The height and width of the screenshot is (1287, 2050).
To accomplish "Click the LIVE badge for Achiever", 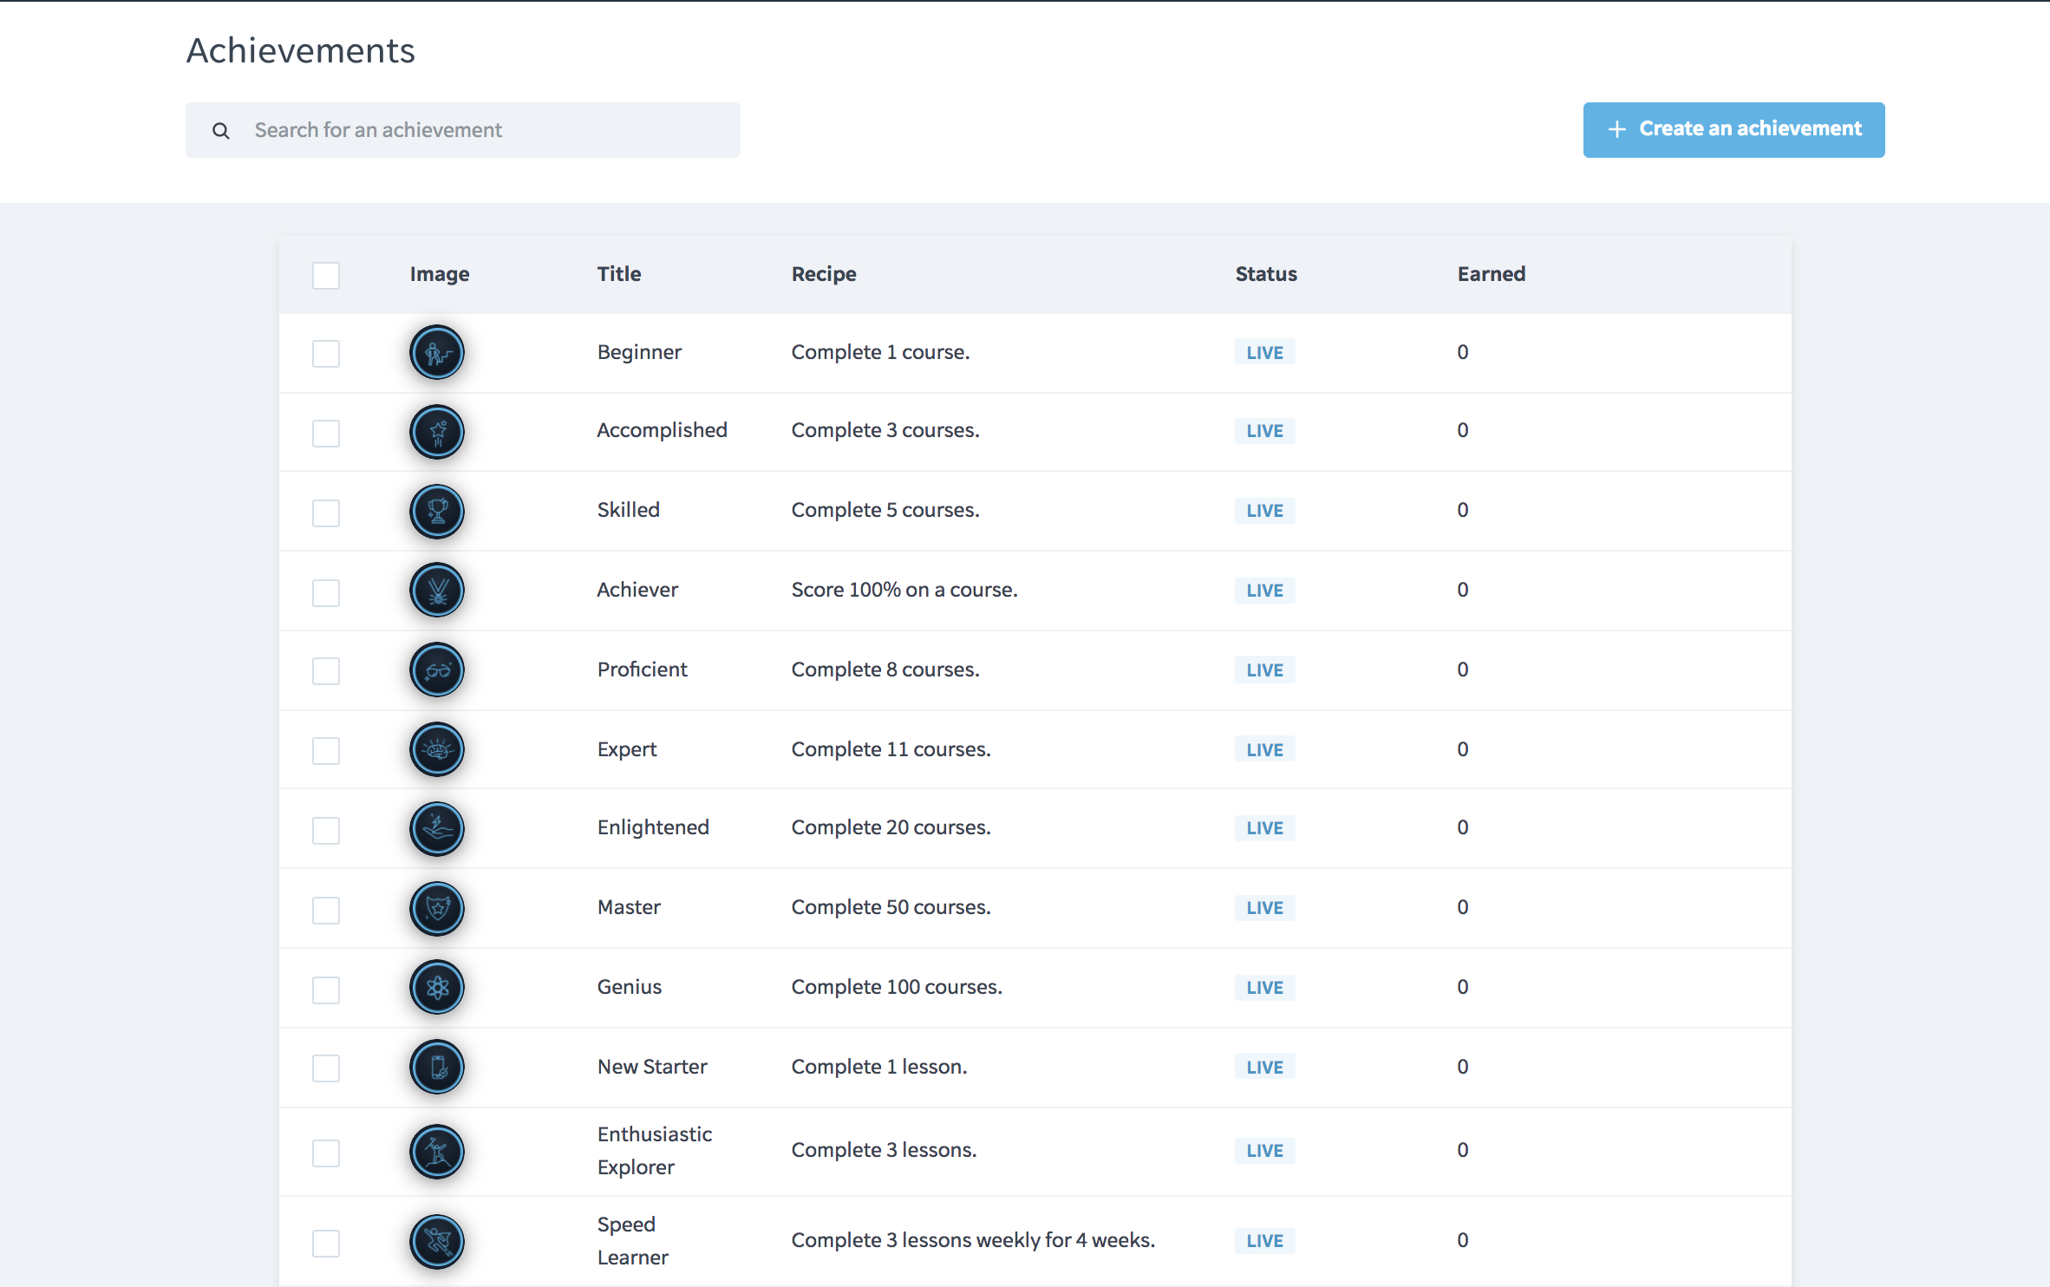I will [x=1264, y=590].
